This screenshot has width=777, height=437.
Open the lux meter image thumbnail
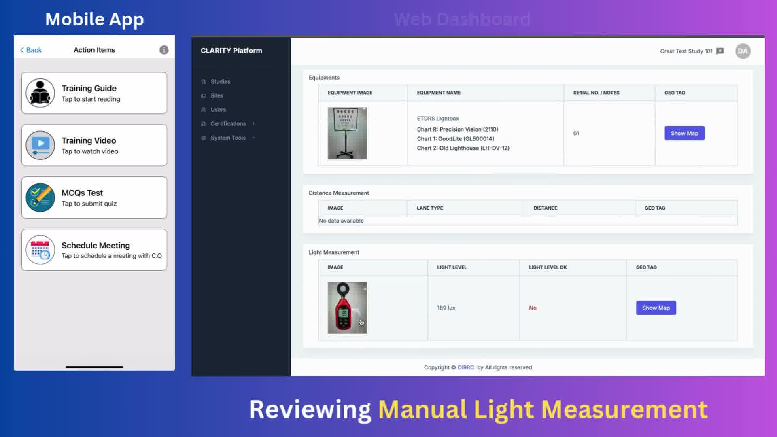pos(347,308)
